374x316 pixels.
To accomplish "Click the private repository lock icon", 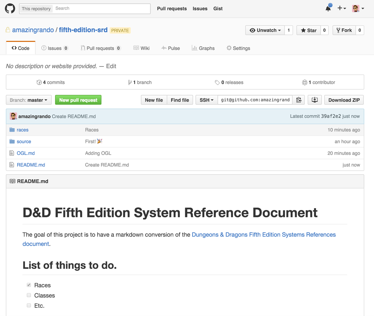I will click(x=8, y=30).
